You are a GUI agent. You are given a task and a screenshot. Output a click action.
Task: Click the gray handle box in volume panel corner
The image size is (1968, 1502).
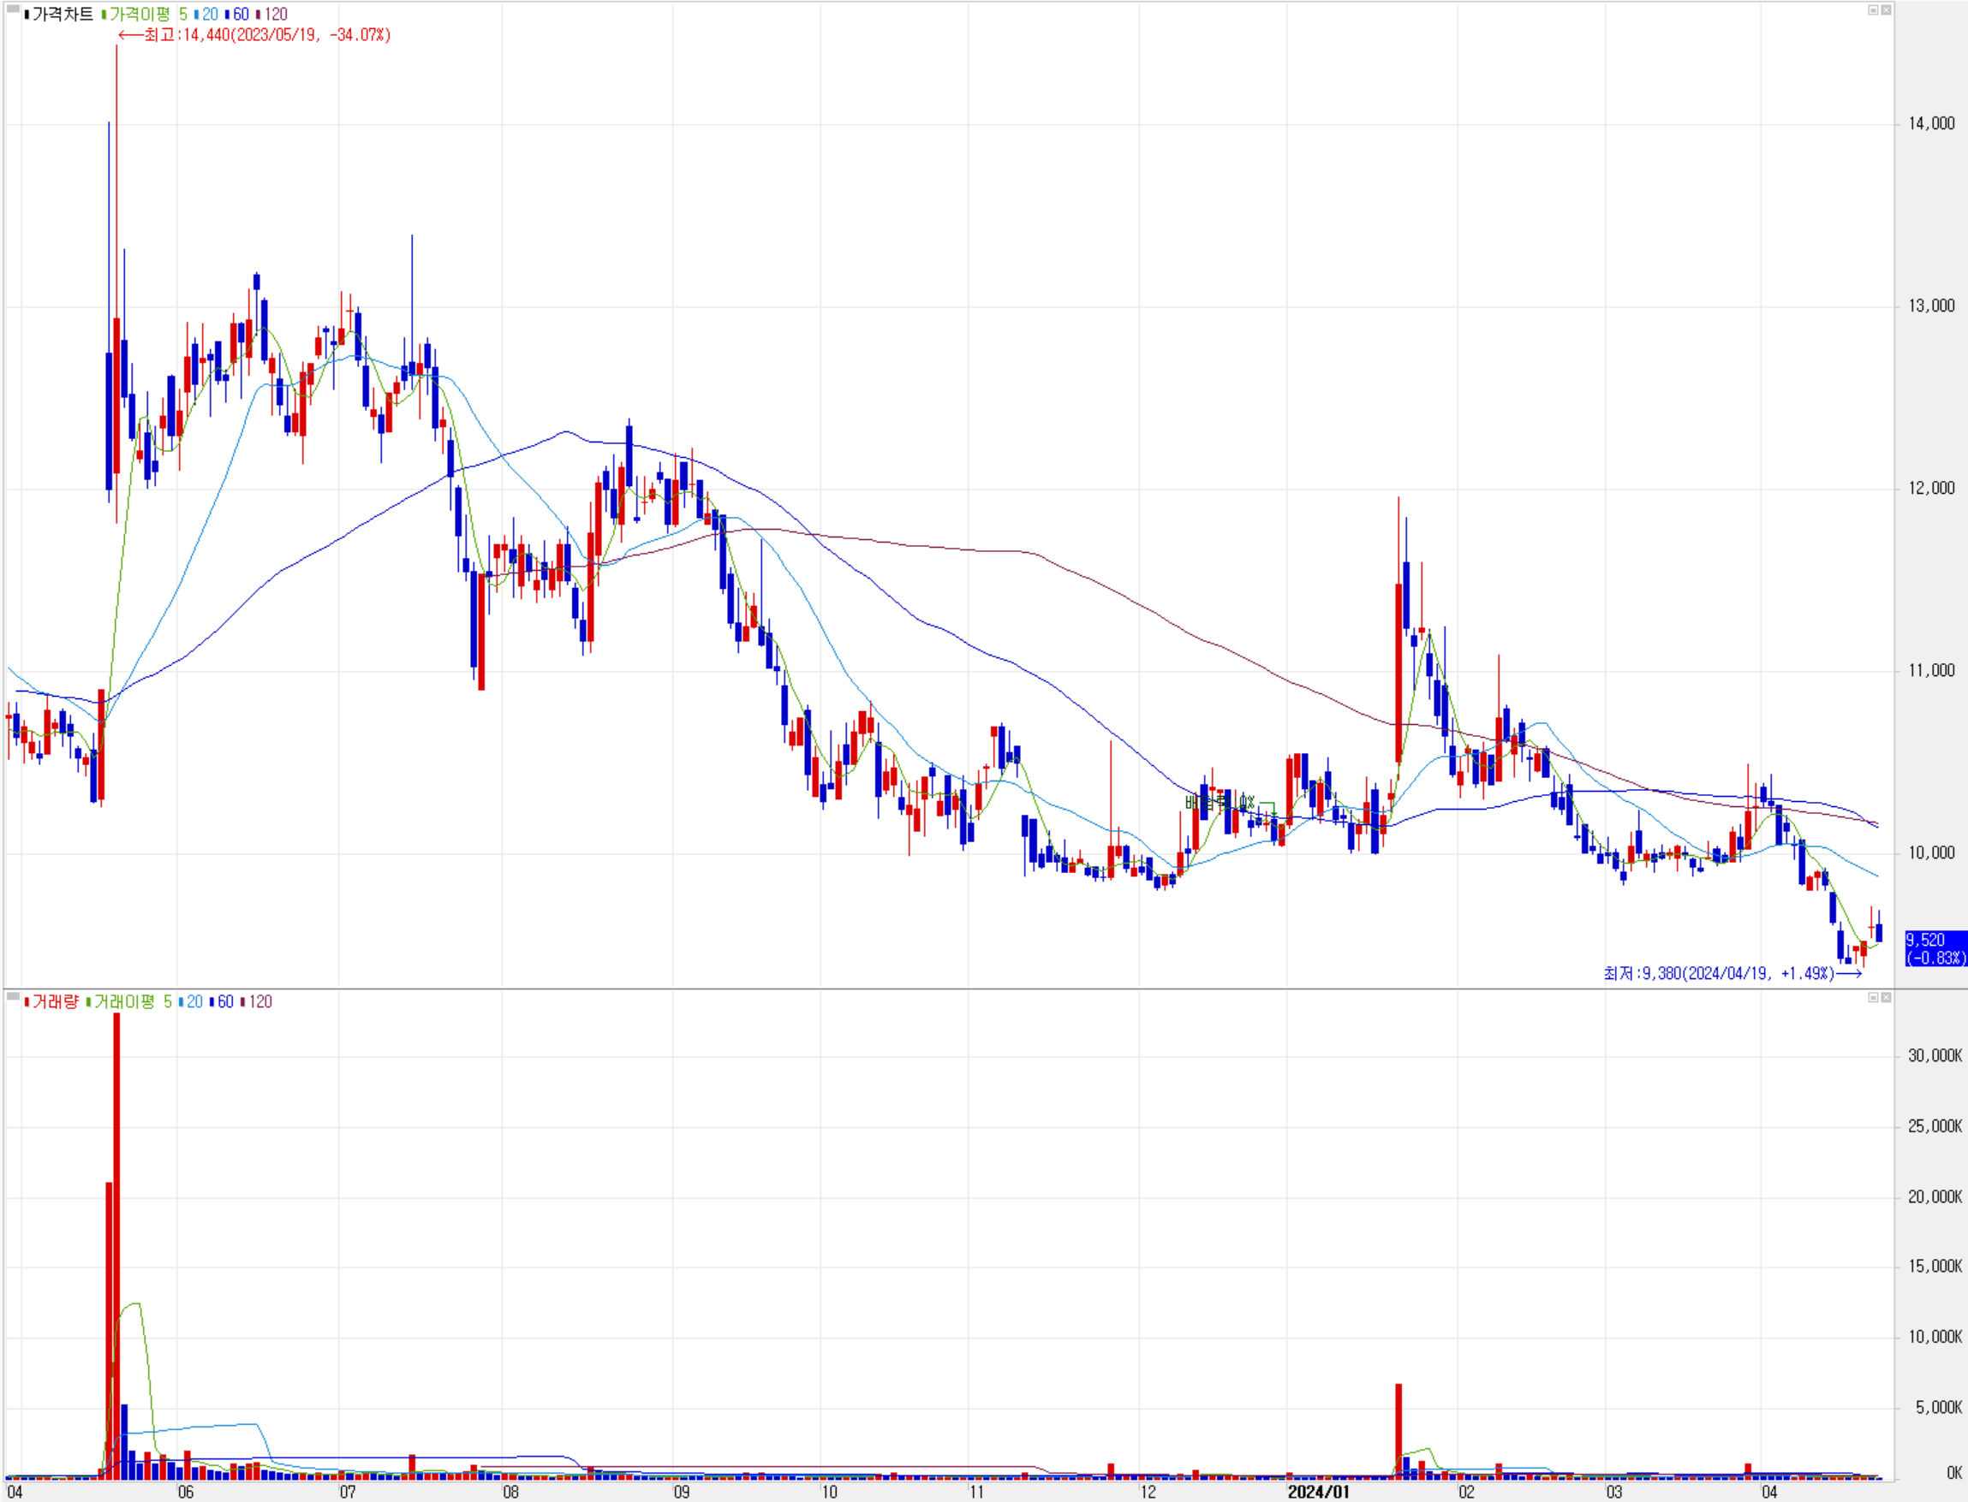point(14,996)
